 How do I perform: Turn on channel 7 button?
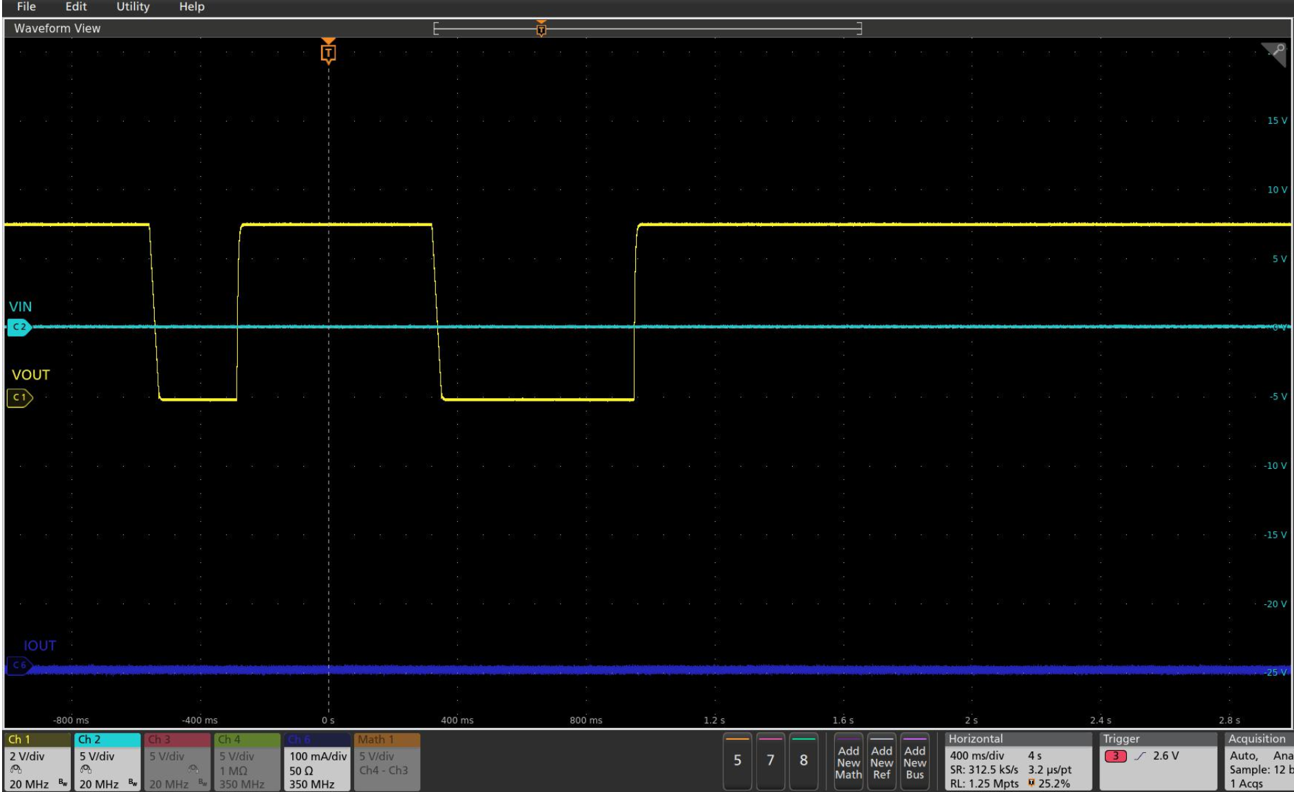coord(770,761)
